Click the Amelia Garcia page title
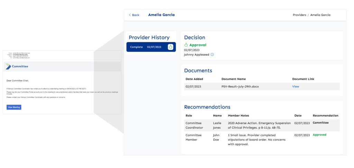The image size is (354, 168). click(x=161, y=15)
